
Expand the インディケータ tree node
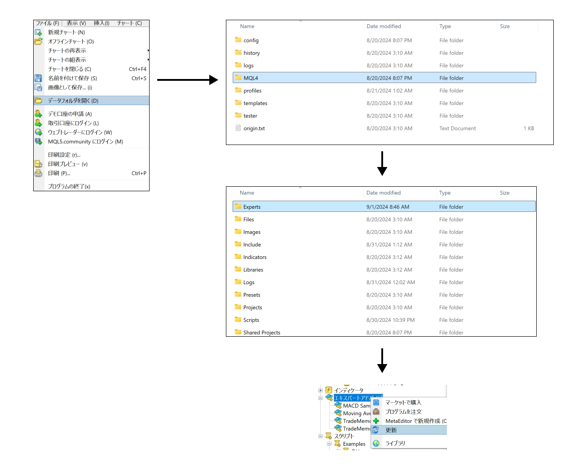(x=320, y=390)
